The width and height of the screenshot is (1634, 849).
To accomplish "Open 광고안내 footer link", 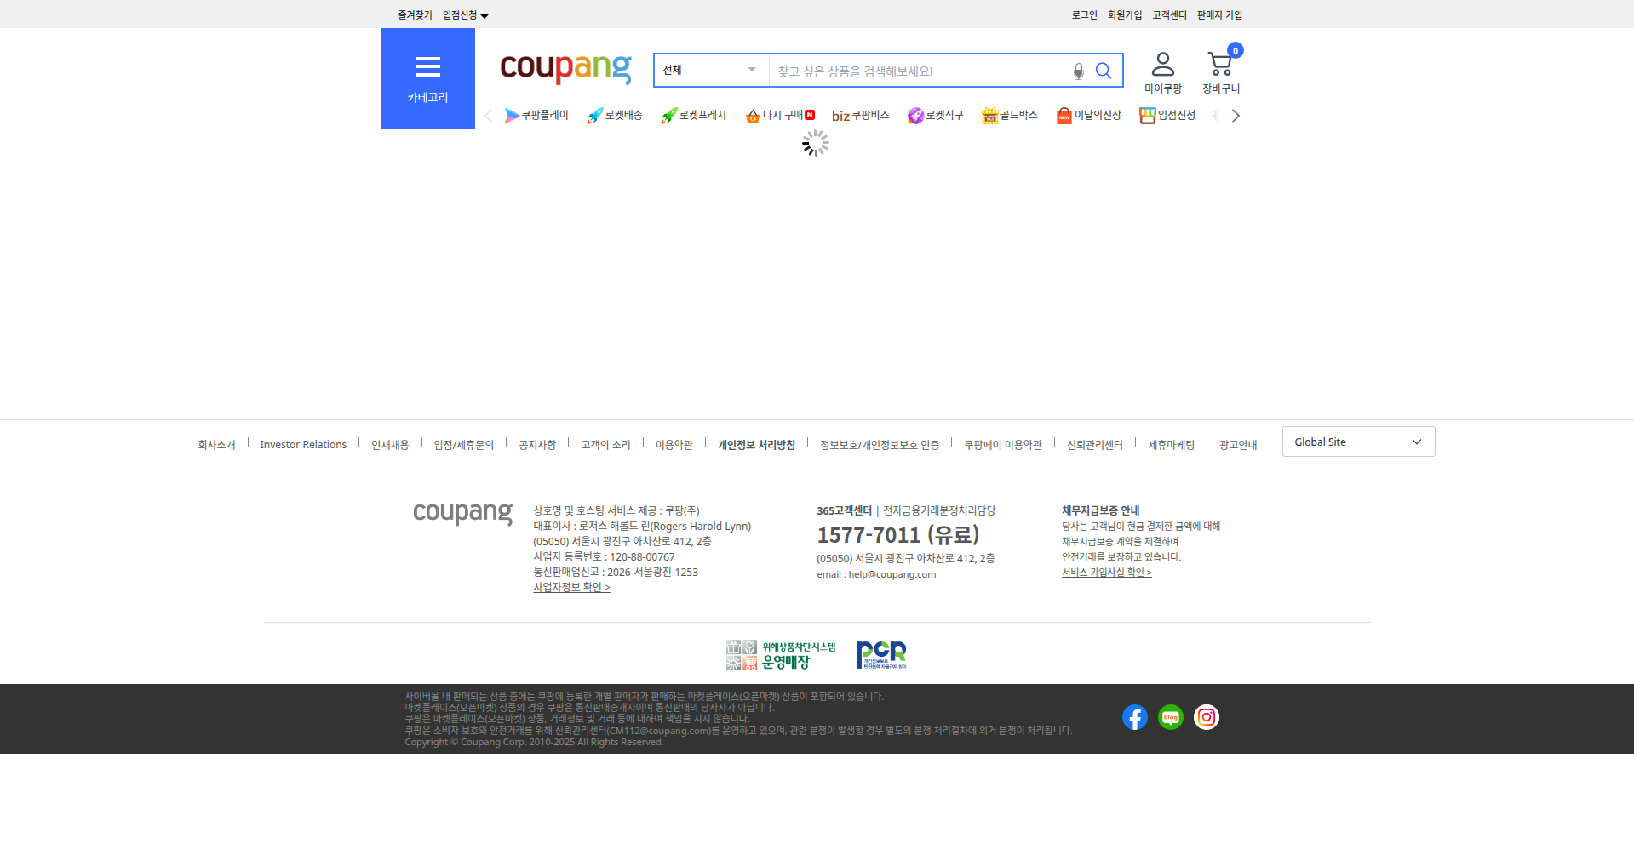I will pos(1238,445).
